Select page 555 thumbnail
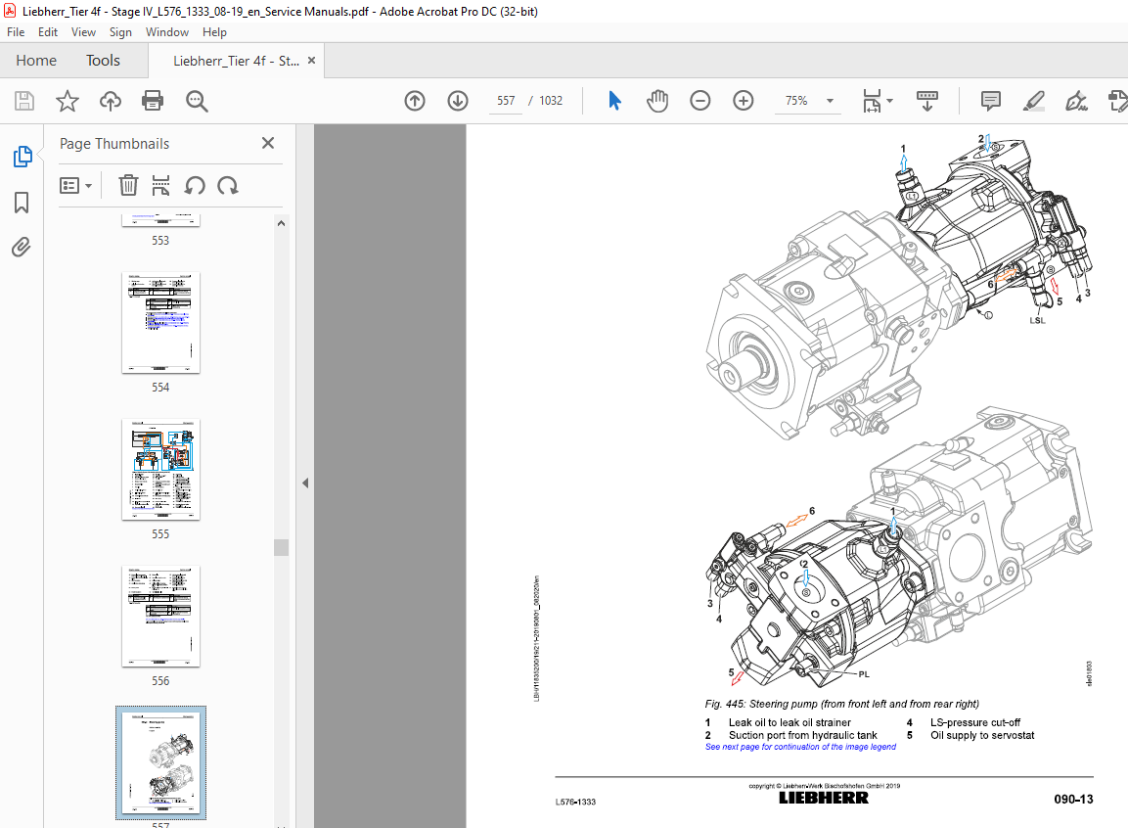Screen dimensions: 1128x828 [160, 470]
